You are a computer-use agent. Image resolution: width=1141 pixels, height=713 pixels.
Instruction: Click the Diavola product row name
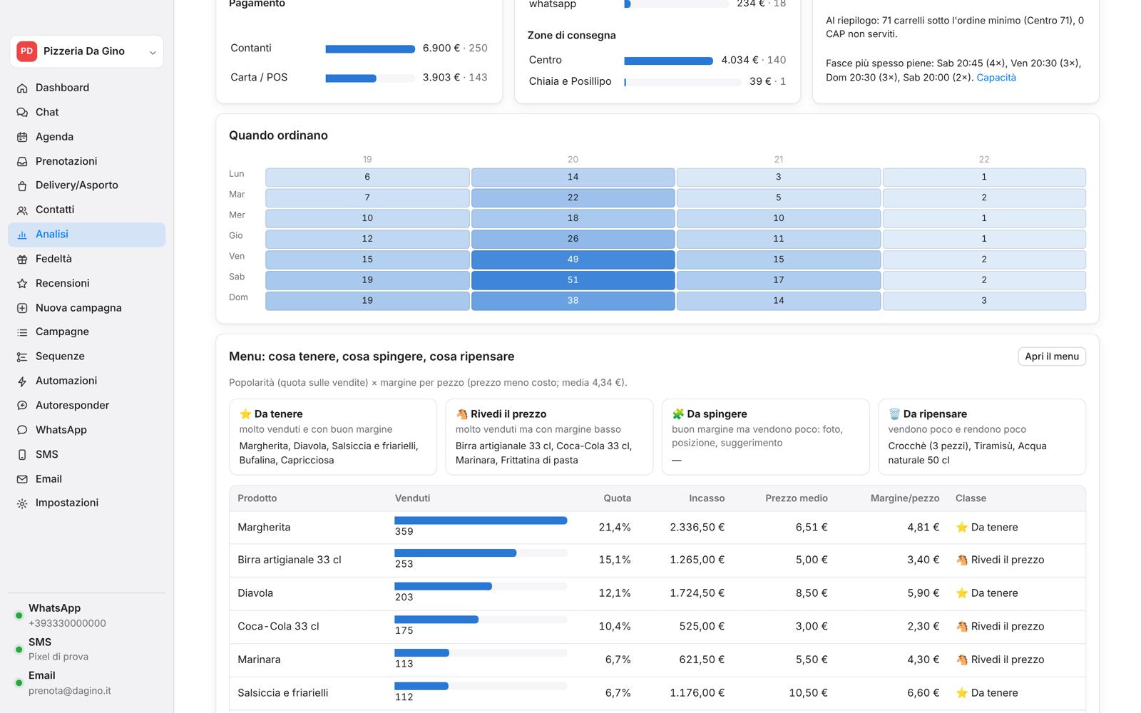255,593
